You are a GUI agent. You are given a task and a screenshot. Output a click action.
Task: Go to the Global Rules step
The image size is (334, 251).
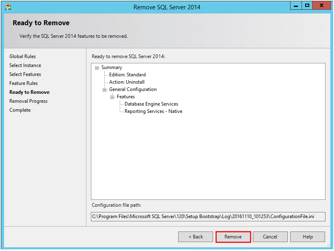pyautogui.click(x=23, y=56)
